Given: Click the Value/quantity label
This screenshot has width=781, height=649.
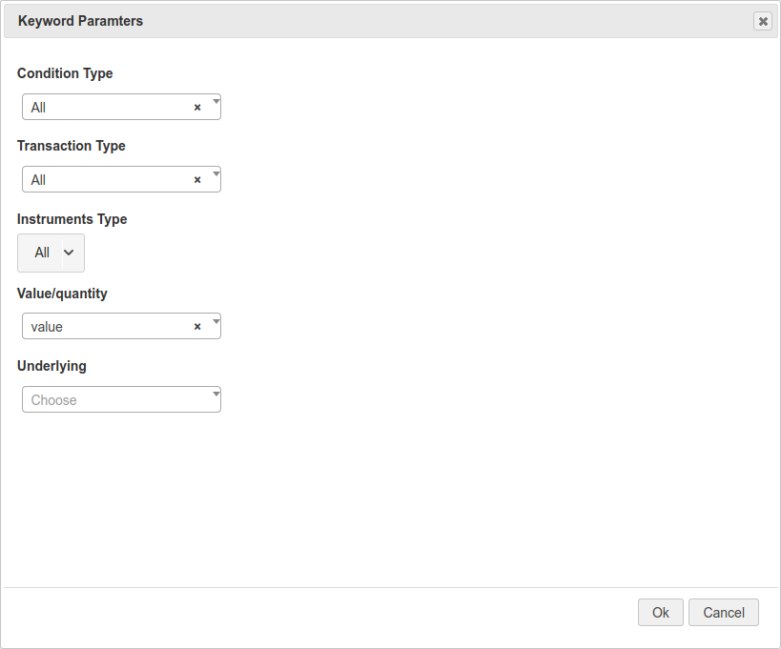Looking at the screenshot, I should [62, 294].
